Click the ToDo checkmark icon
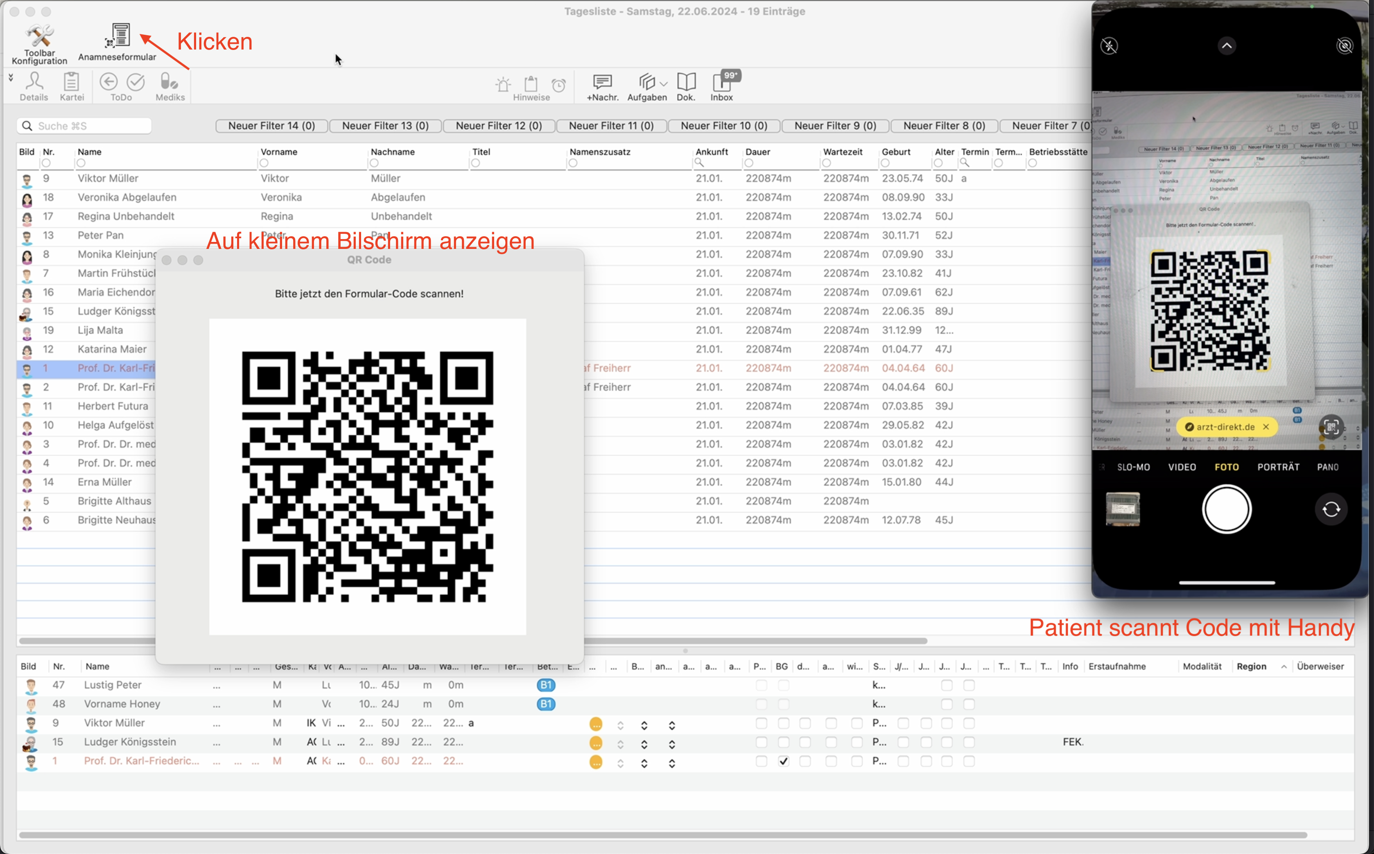Screen dimensions: 1374x854 (136, 82)
